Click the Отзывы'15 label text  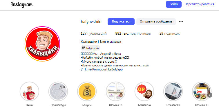(x=116, y=105)
